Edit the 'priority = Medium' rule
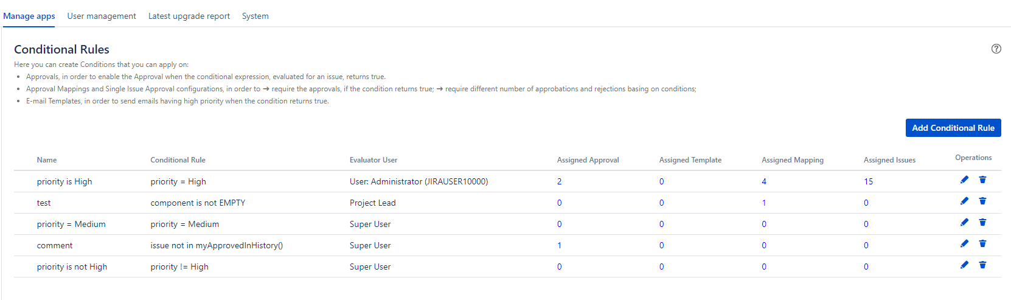The height and width of the screenshot is (300, 1011). click(964, 222)
